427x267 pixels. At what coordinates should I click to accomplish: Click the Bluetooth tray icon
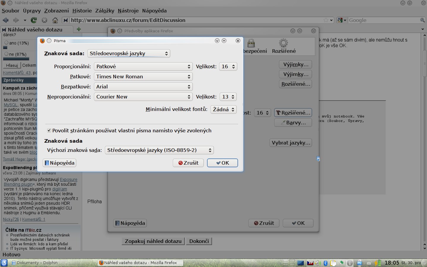coord(325,263)
